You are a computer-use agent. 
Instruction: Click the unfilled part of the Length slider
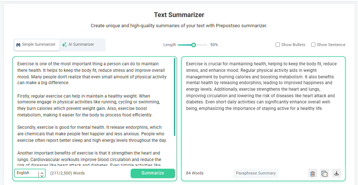tap(201, 45)
